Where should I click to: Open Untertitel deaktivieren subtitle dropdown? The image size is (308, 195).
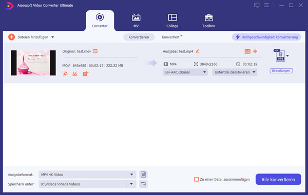[235, 72]
